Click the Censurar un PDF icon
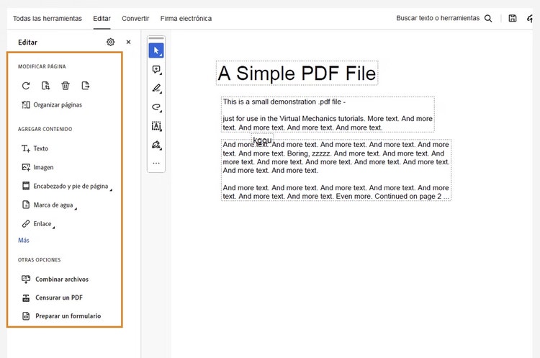This screenshot has width=540, height=358. pyautogui.click(x=26, y=297)
